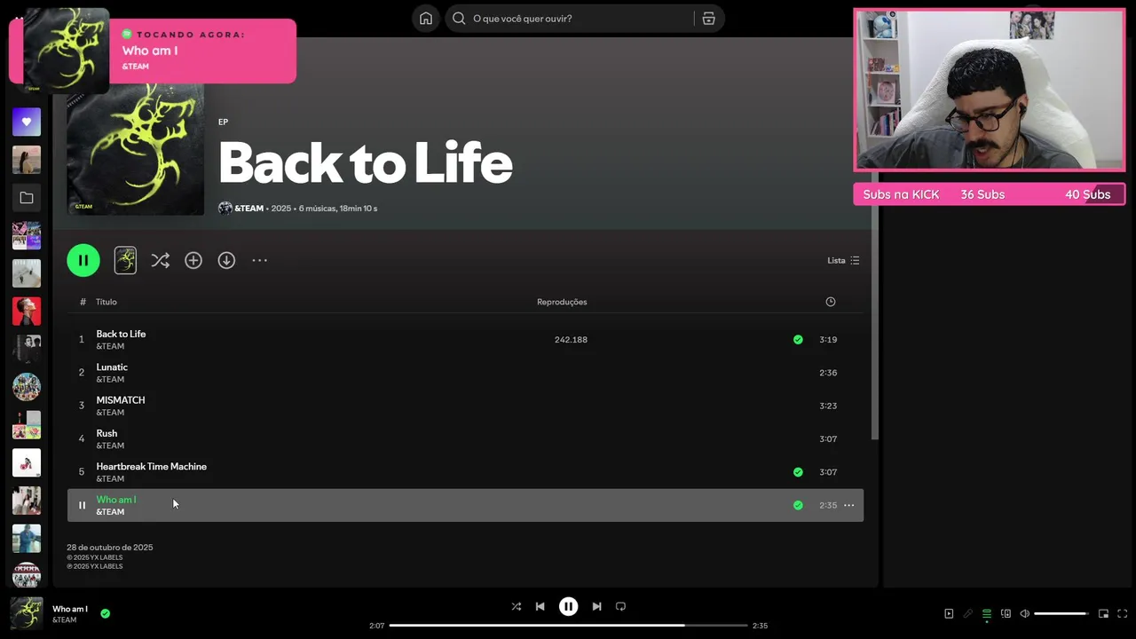Toggle the play queue panel
Image resolution: width=1136 pixels, height=639 pixels.
[986, 613]
